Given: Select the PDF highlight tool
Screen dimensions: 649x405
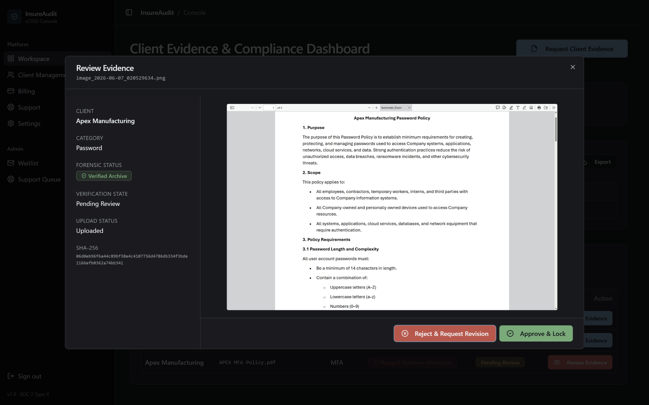Looking at the screenshot, I should [511, 108].
